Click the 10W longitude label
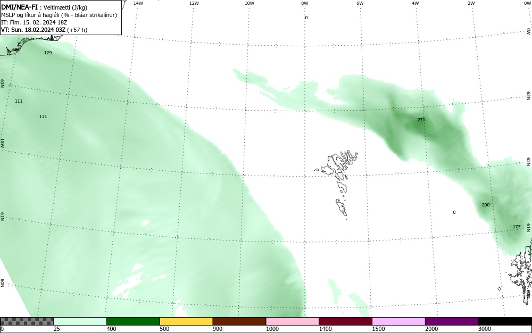 tap(250, 3)
